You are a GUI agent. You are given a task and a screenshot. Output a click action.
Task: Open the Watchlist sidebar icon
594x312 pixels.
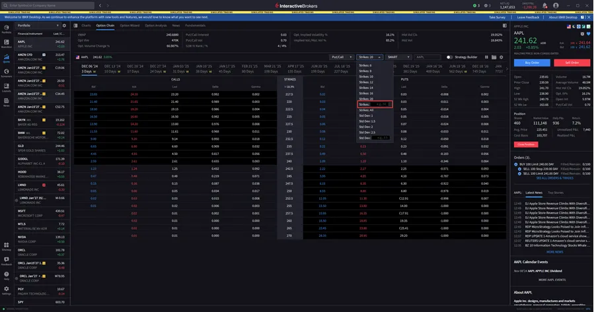[7, 44]
